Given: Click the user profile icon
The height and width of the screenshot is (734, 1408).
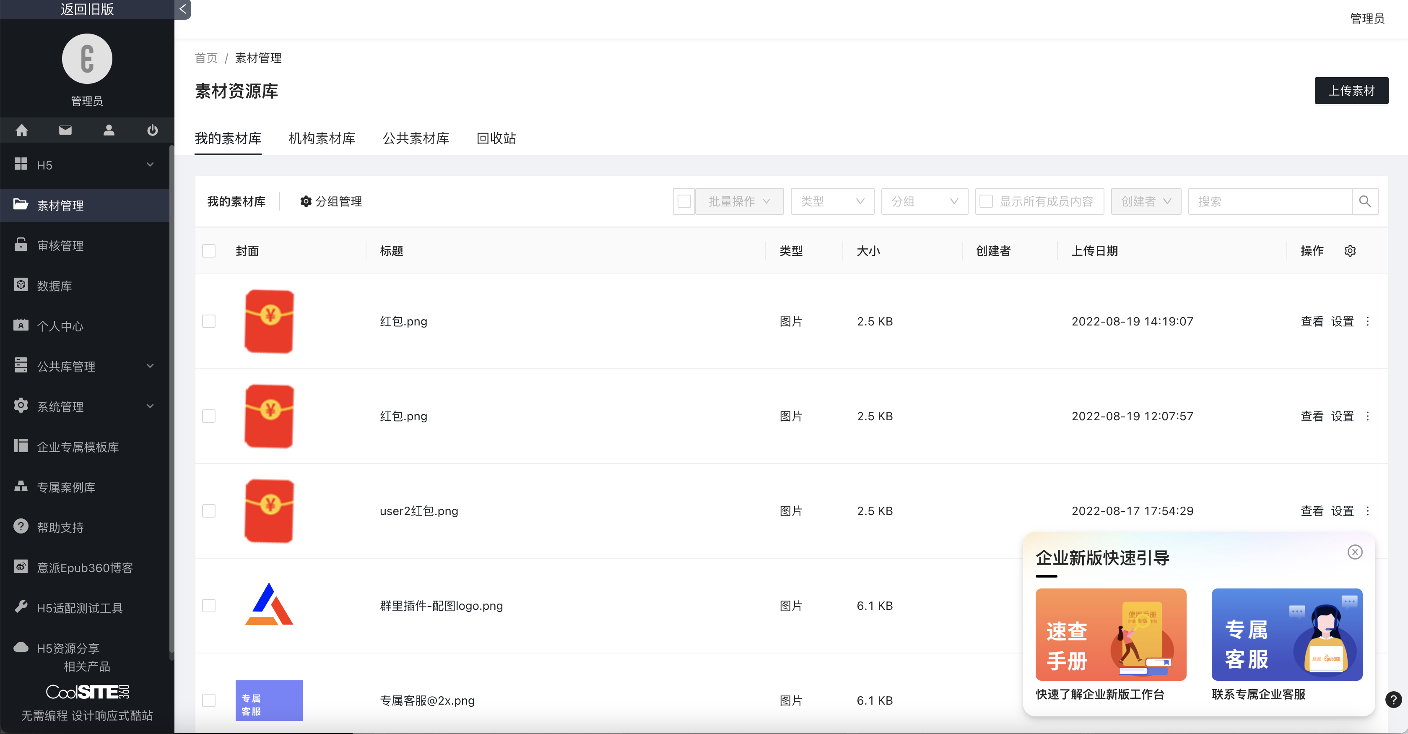Looking at the screenshot, I should pyautogui.click(x=109, y=130).
